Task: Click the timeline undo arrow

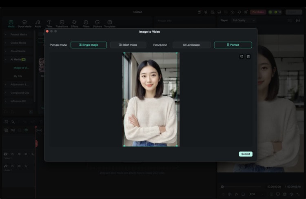Action: (24, 122)
